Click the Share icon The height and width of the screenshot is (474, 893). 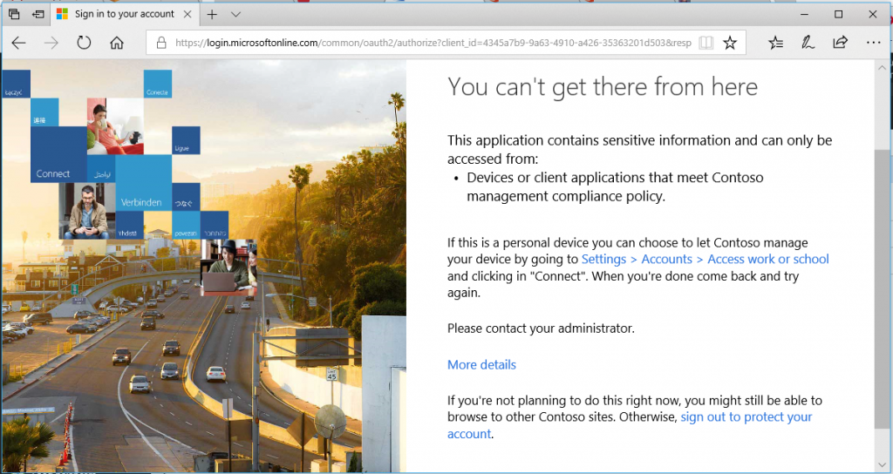(x=840, y=43)
